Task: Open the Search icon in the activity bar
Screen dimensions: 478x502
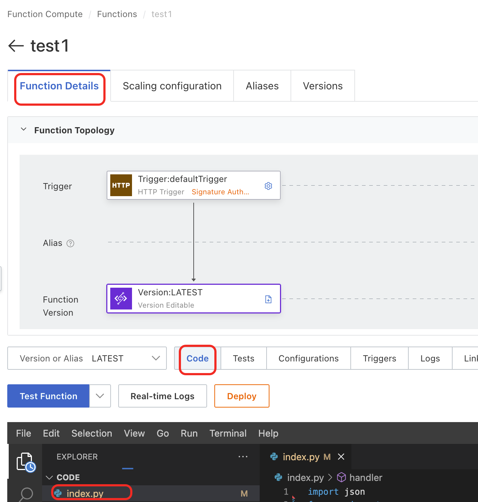Action: 26,494
